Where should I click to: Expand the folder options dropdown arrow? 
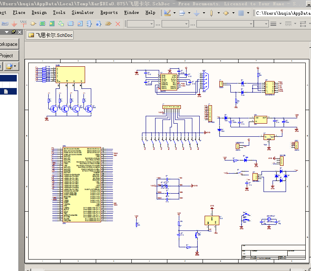15,66
